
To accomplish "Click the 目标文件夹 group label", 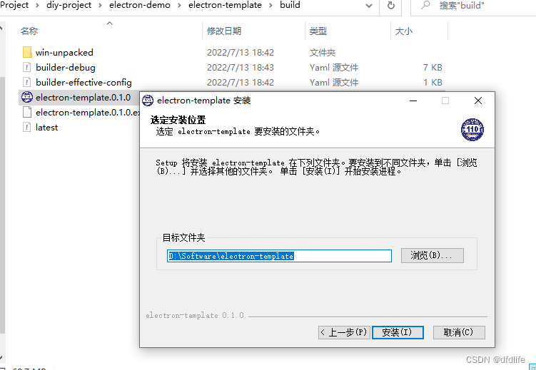I will (x=183, y=237).
